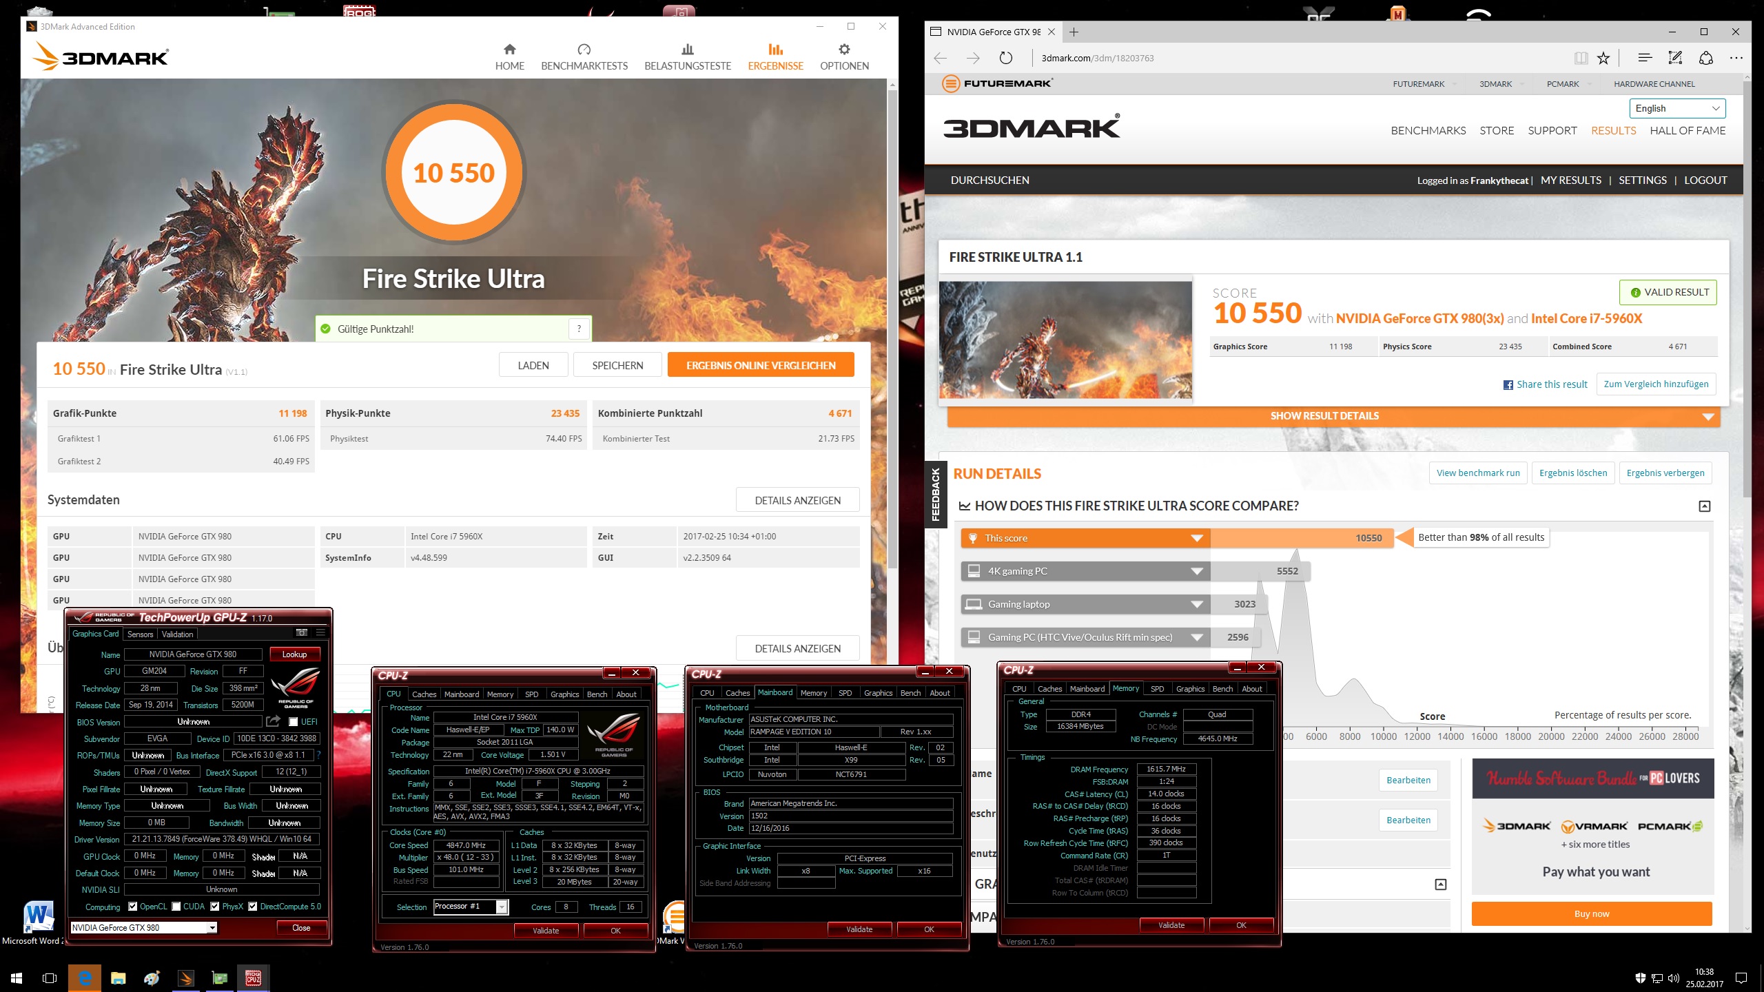Click the browser address bar URL
This screenshot has width=1764, height=992.
[x=1097, y=58]
